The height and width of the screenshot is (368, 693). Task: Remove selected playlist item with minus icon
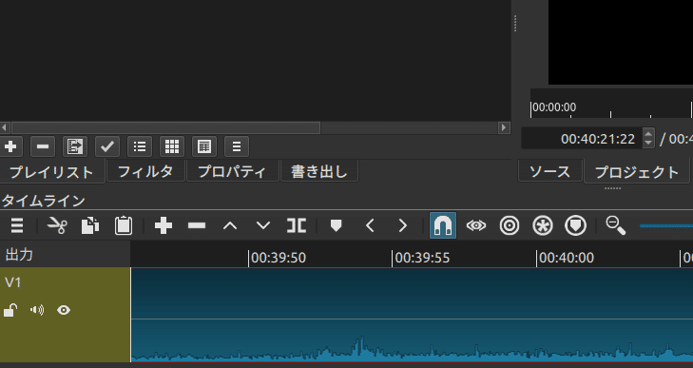click(43, 146)
